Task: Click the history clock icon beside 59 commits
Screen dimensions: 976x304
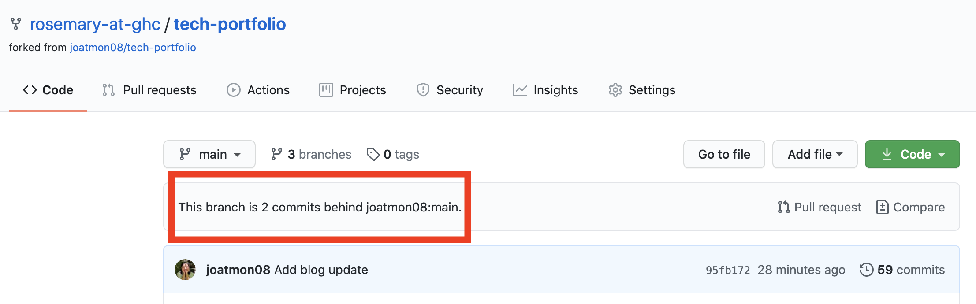Action: tap(867, 270)
